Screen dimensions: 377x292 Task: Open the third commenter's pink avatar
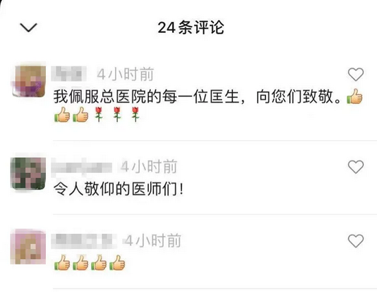pos(28,247)
